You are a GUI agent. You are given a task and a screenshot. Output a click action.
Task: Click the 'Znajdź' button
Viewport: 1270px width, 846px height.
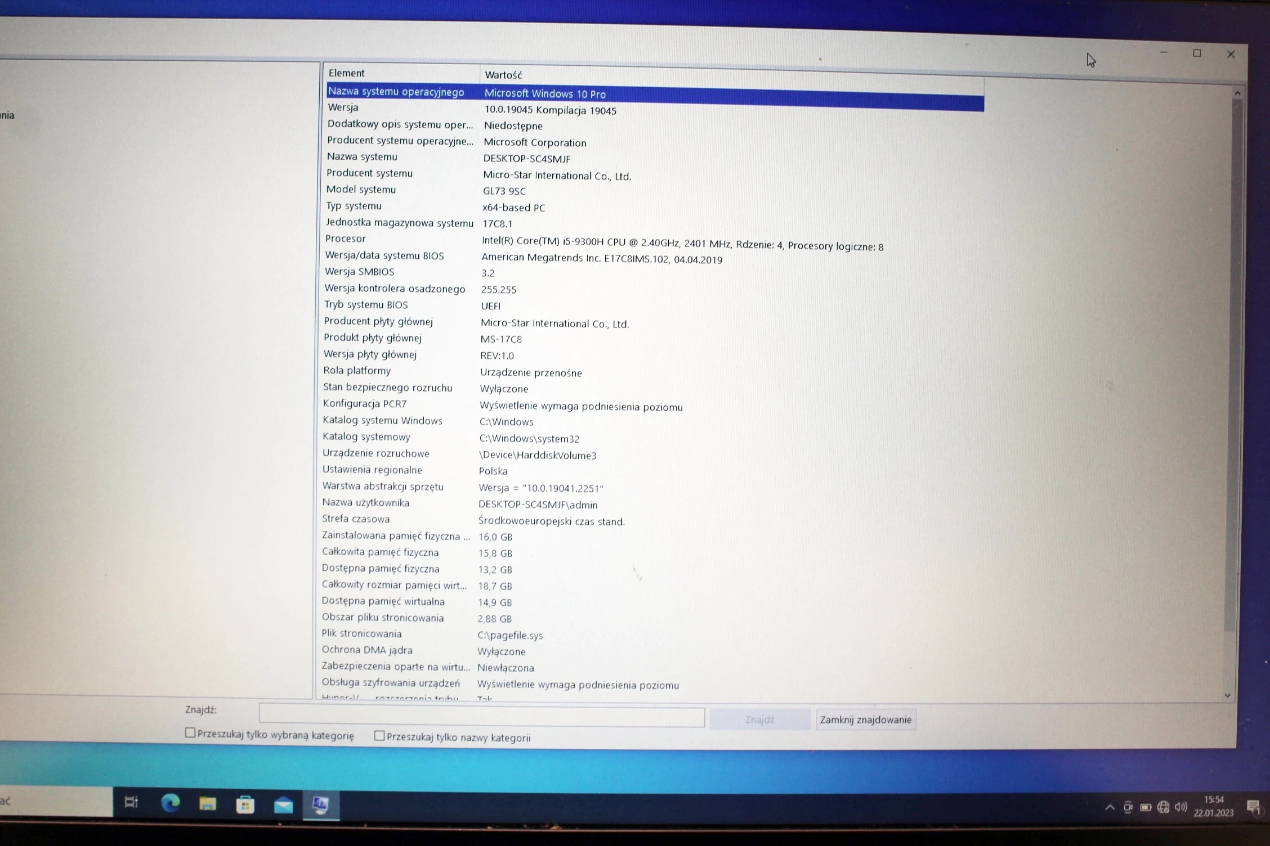(760, 719)
